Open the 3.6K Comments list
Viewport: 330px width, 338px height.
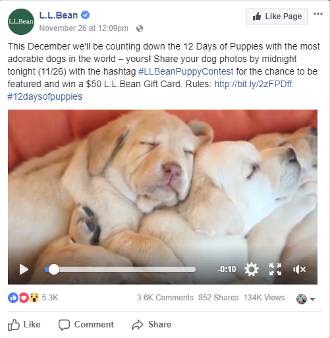[165, 298]
